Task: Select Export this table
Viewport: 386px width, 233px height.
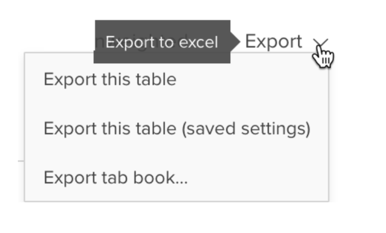Action: pos(110,79)
